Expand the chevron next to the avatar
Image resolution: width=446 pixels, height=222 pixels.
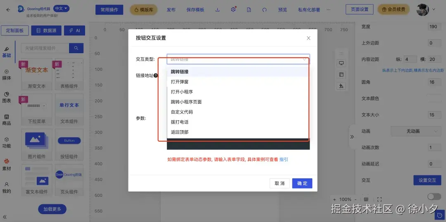[434, 9]
